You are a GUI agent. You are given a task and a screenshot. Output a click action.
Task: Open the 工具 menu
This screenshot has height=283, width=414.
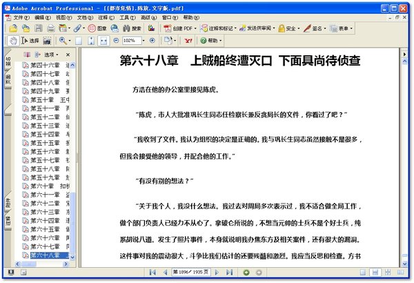(x=128, y=18)
